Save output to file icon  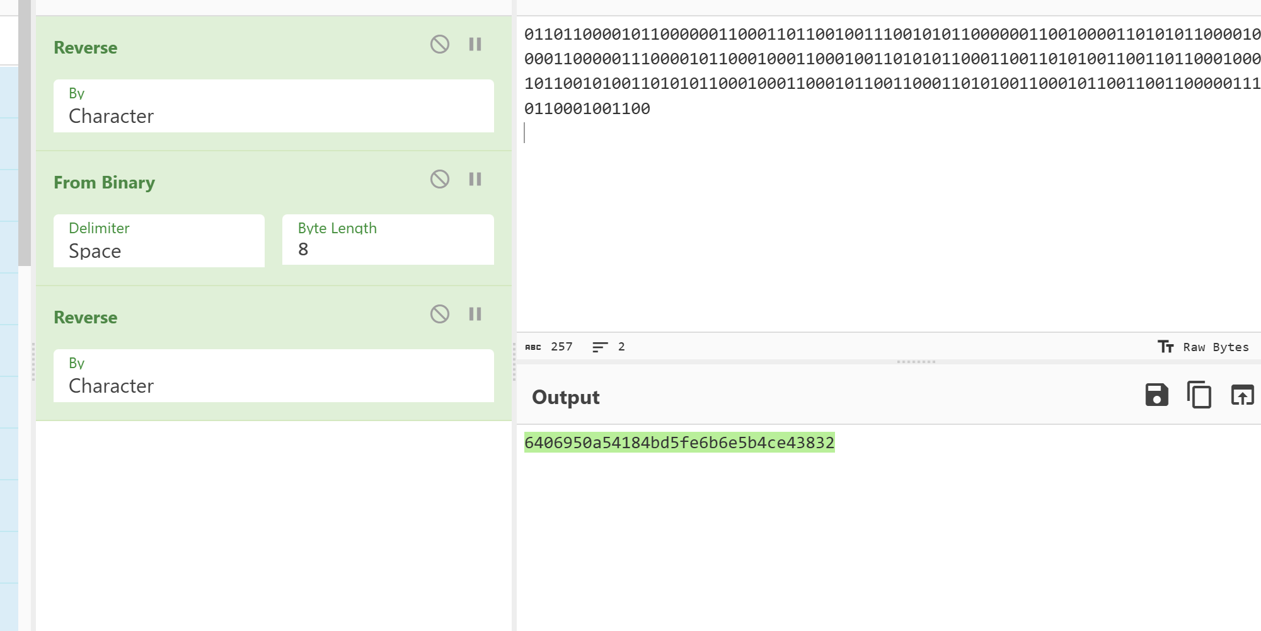coord(1156,395)
